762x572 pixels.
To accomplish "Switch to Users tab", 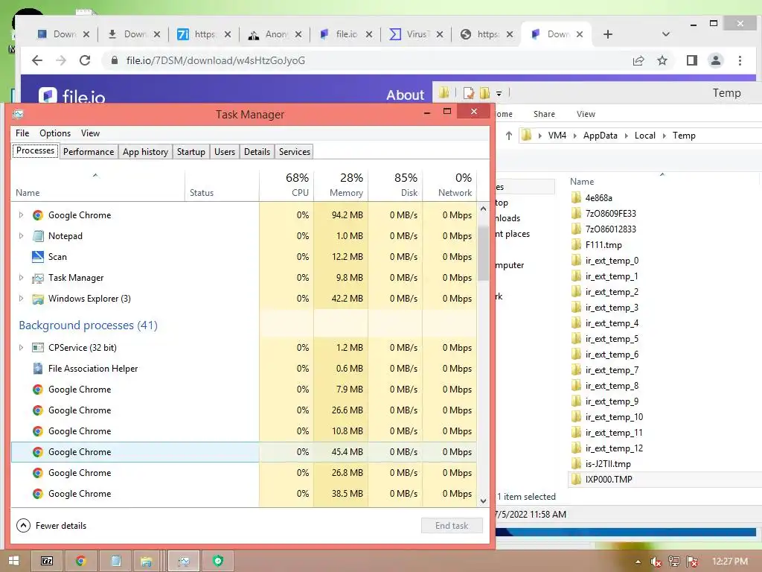I will tap(225, 152).
